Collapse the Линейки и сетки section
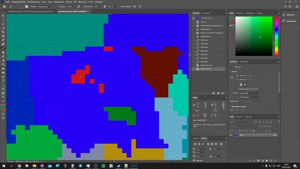Screen dimensions: 300x169 230,107
